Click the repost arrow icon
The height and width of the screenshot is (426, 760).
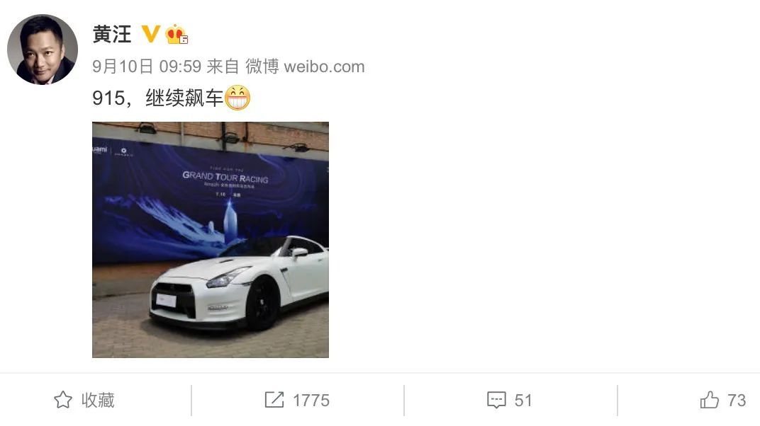[274, 400]
